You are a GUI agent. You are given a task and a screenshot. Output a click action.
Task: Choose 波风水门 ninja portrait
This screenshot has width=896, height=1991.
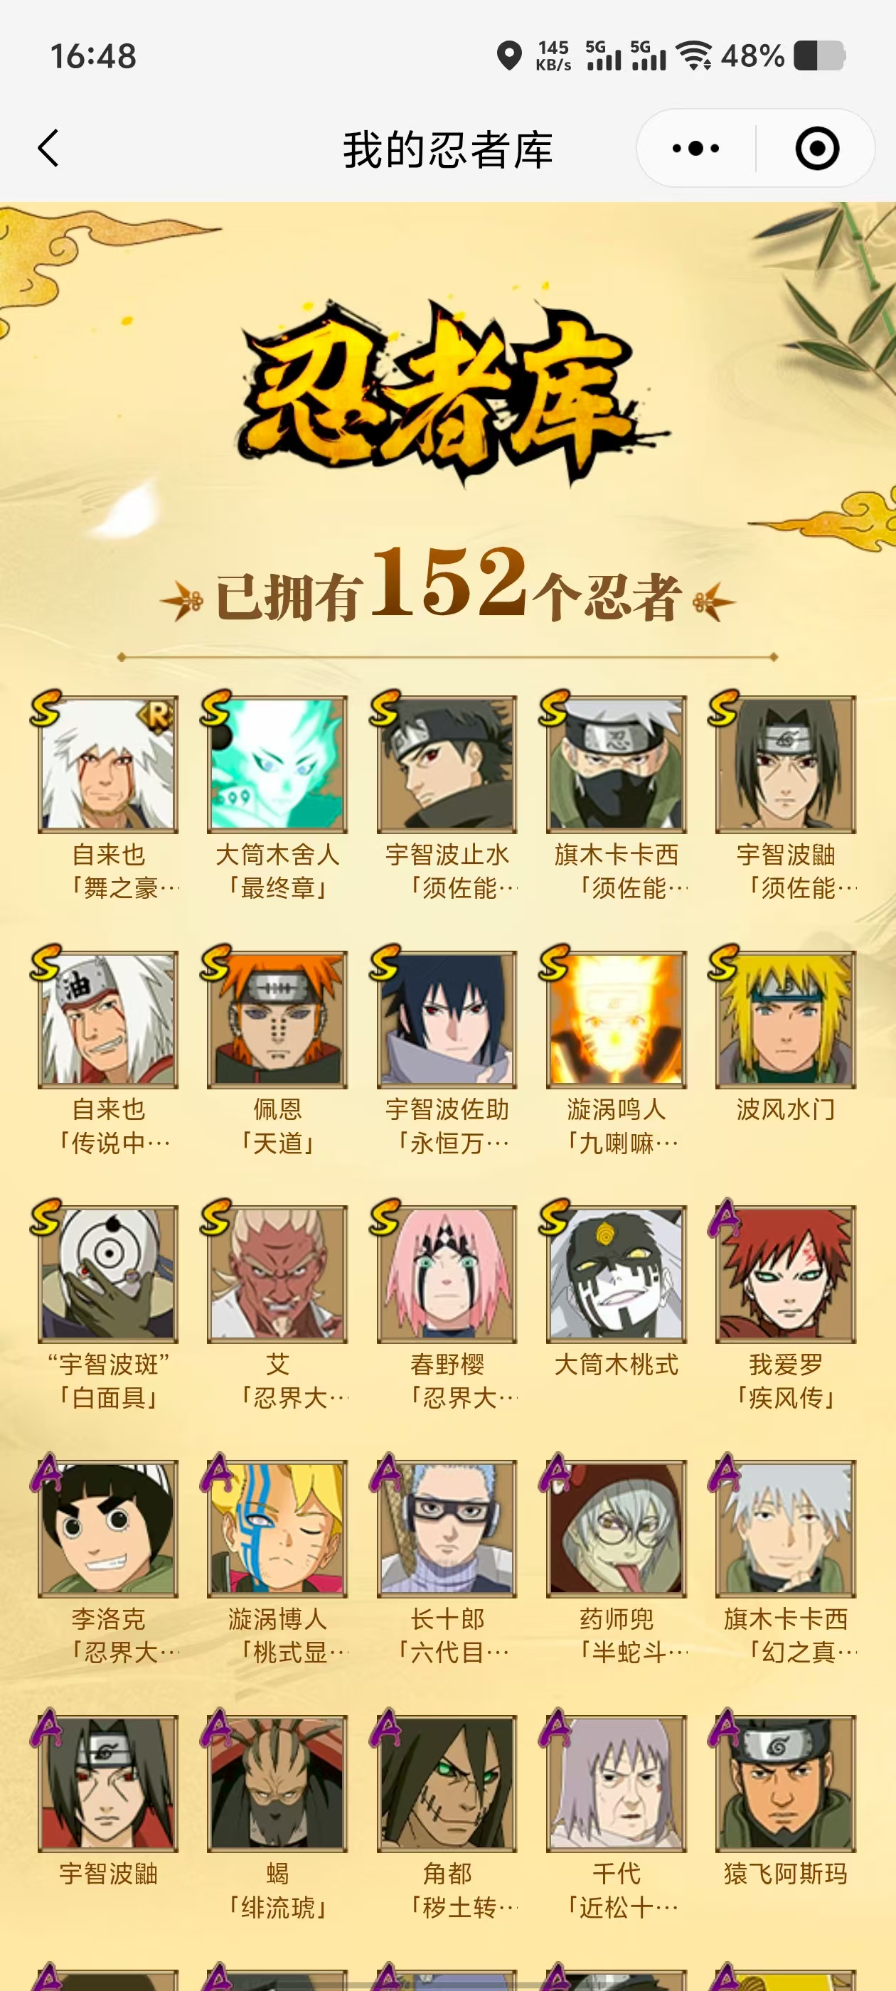pyautogui.click(x=786, y=1019)
